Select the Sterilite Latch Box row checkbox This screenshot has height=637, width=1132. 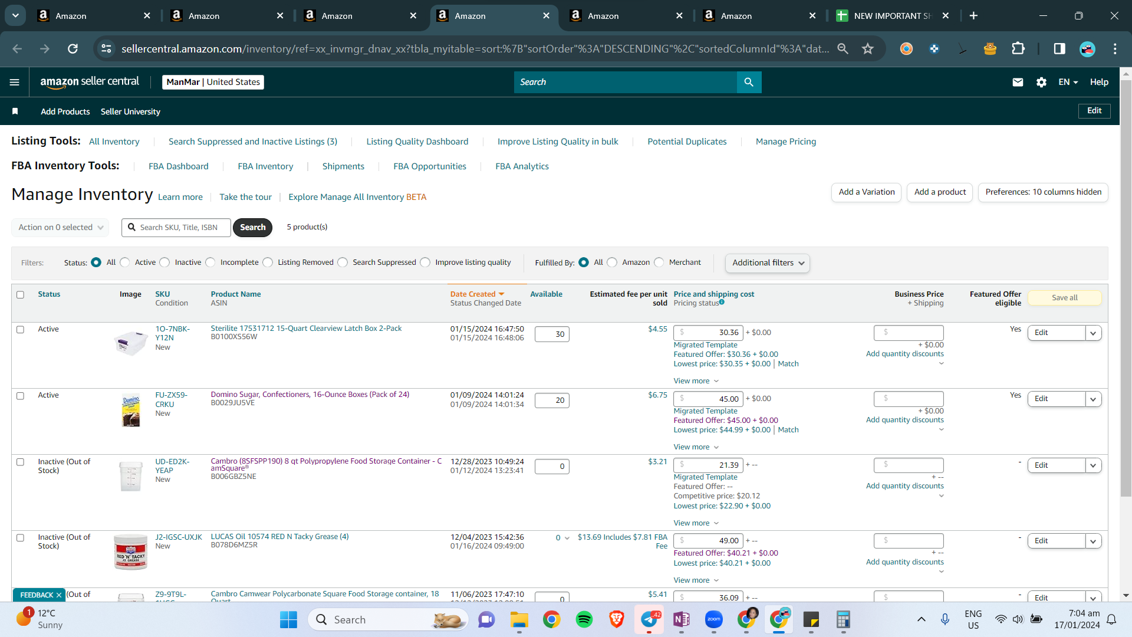[x=20, y=330]
